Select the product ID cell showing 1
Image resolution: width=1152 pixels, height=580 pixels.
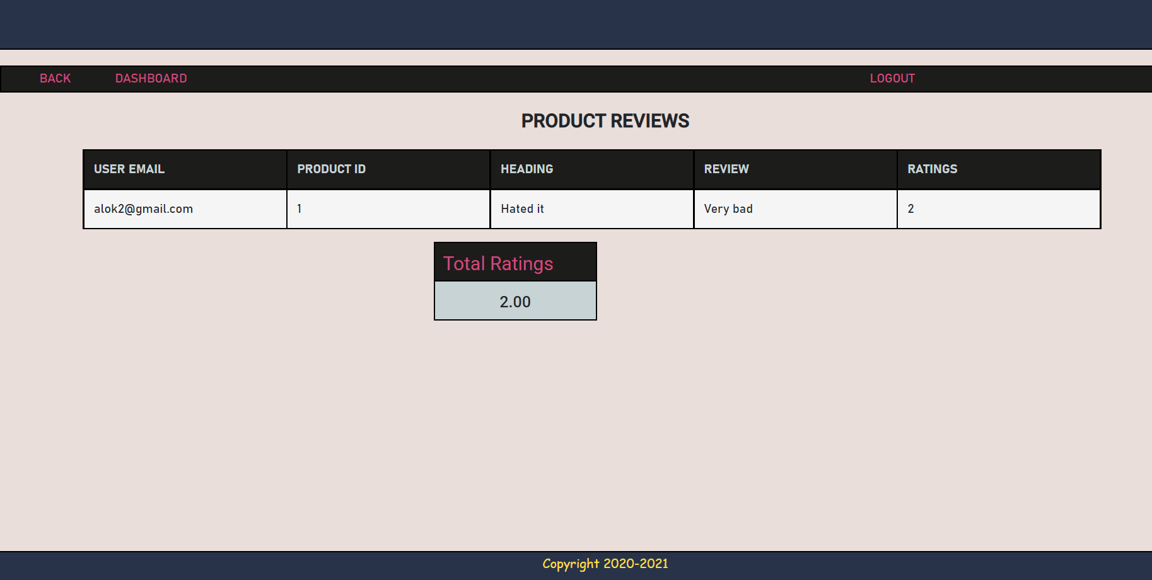pyautogui.click(x=388, y=209)
